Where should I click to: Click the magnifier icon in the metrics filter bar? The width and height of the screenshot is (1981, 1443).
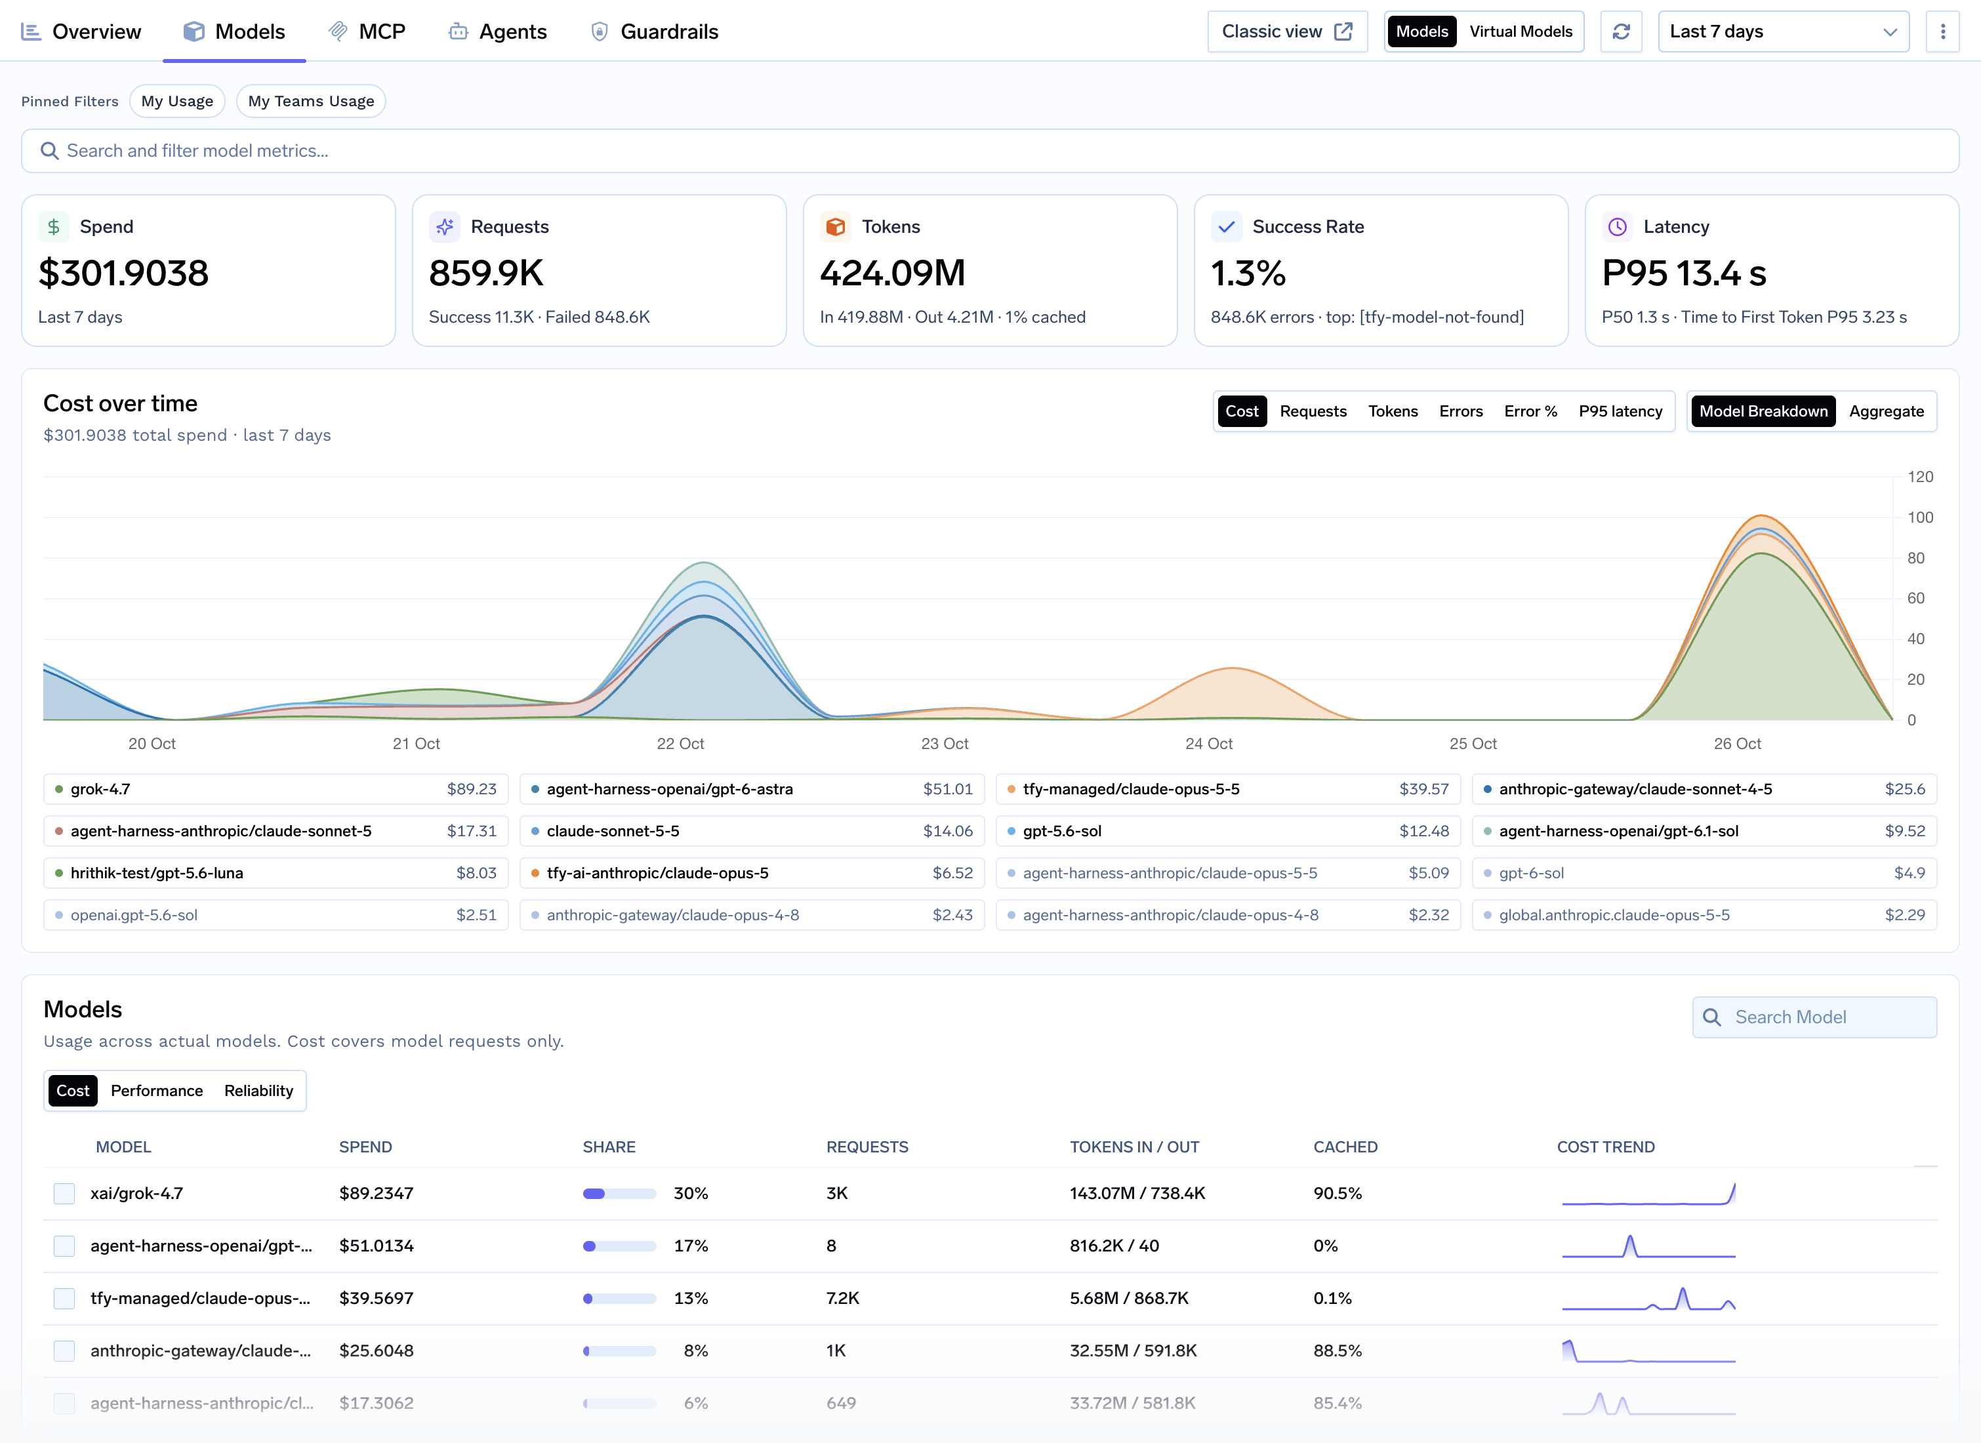(x=50, y=151)
